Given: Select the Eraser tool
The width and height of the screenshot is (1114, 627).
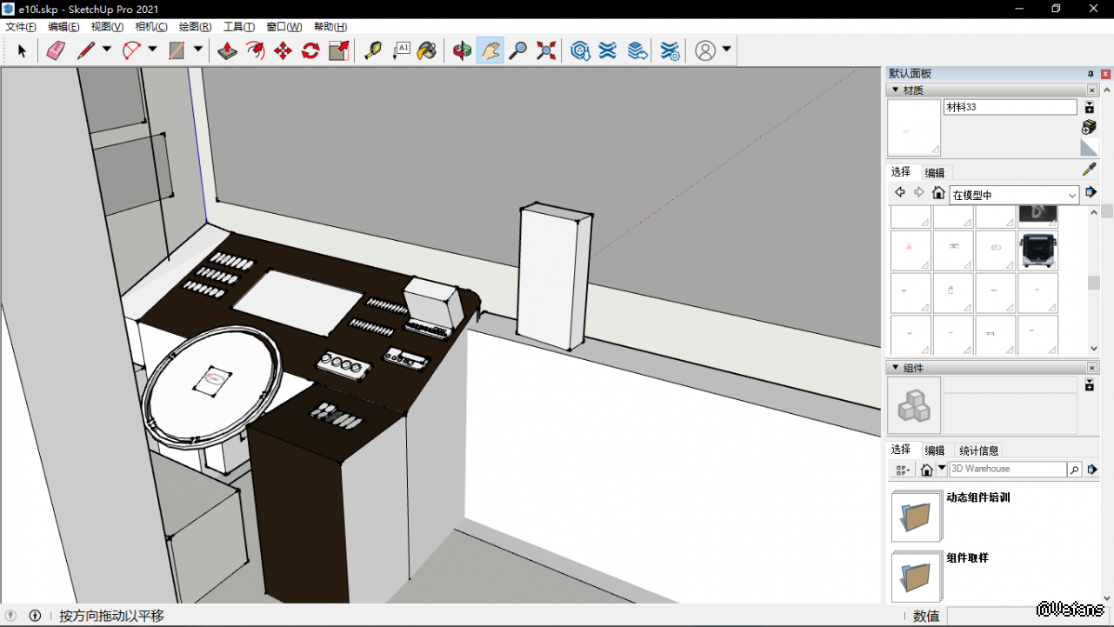Looking at the screenshot, I should click(x=56, y=50).
